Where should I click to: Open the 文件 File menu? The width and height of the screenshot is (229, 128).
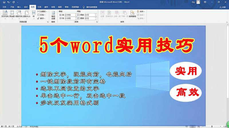(4, 7)
